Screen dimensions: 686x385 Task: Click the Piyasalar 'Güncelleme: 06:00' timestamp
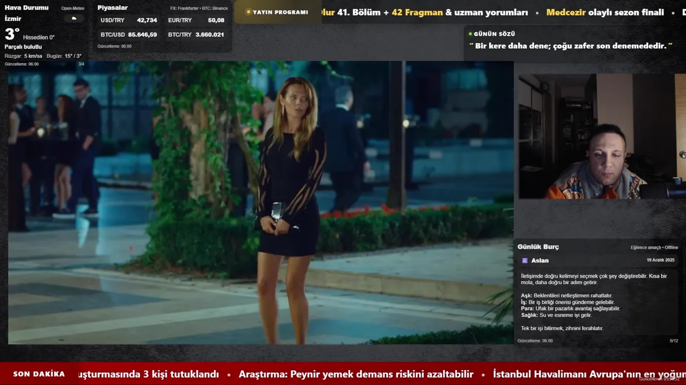coord(114,46)
